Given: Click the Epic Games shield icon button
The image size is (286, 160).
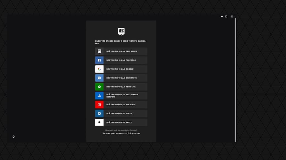Looking at the screenshot, I should pyautogui.click(x=99, y=51).
